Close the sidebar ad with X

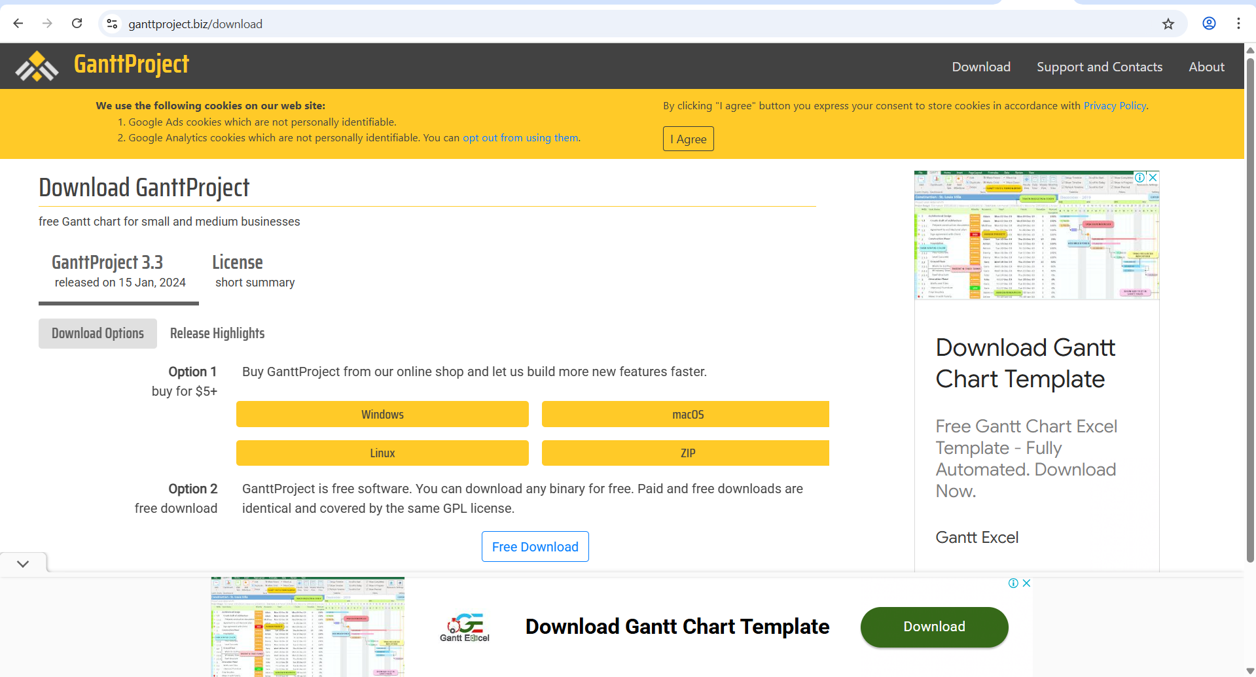point(1153,177)
